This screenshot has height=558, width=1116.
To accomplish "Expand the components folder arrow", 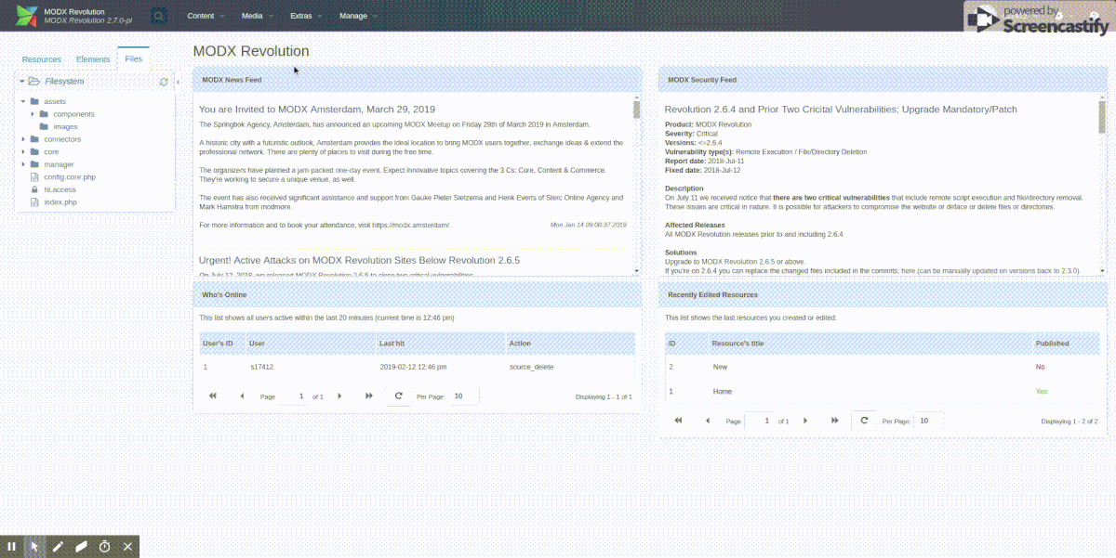I will (33, 114).
